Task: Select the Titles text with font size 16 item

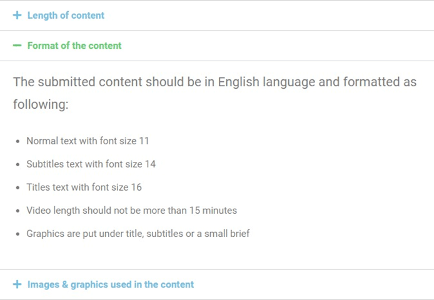Action: 84,187
